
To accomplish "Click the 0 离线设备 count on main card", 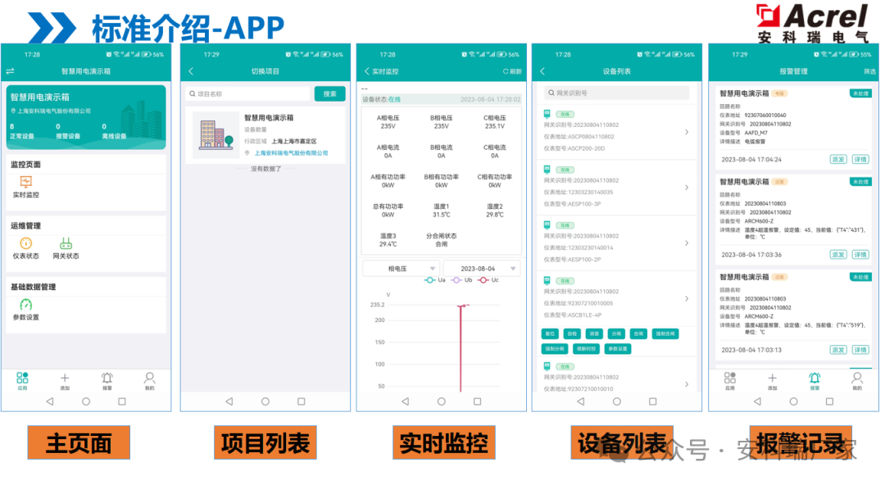I will (114, 131).
